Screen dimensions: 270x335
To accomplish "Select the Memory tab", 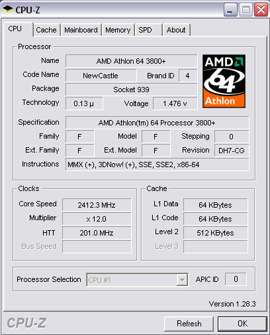I will point(118,30).
